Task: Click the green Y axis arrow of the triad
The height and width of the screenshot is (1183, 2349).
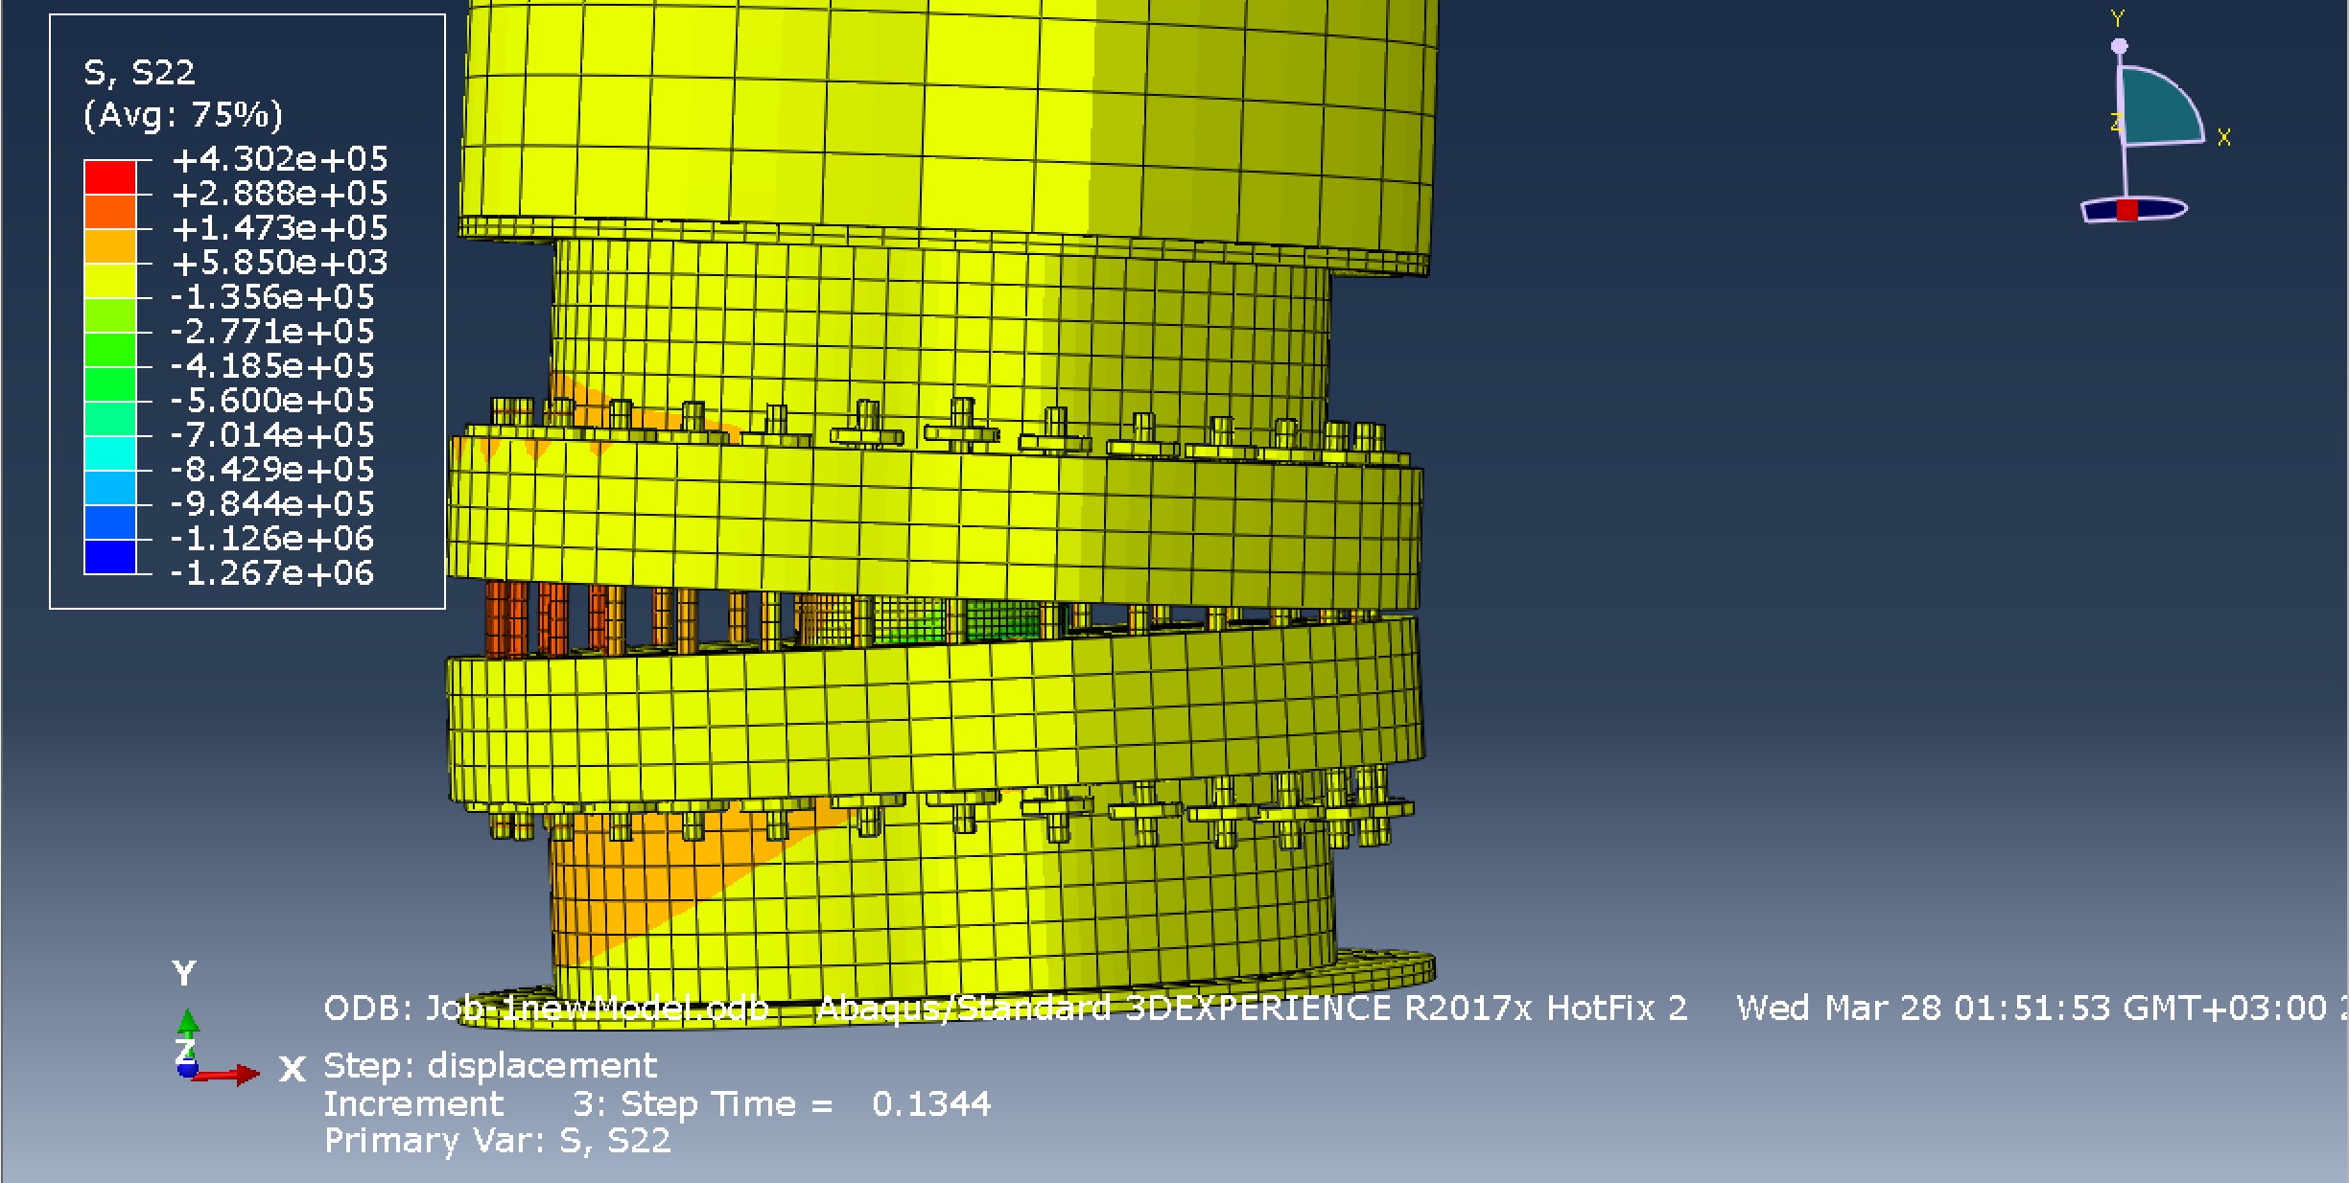Action: click(188, 1025)
